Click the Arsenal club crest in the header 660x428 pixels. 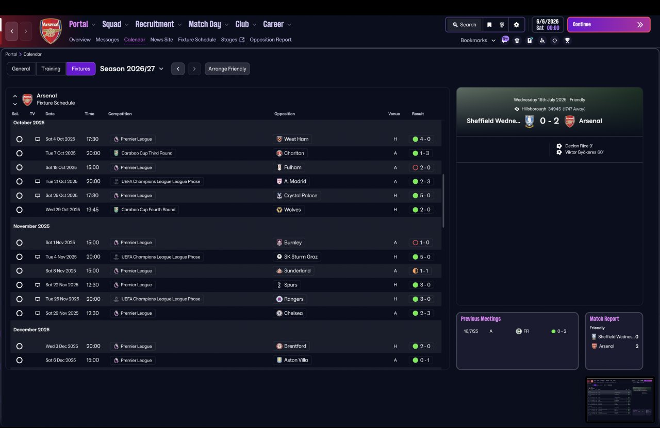pyautogui.click(x=51, y=31)
